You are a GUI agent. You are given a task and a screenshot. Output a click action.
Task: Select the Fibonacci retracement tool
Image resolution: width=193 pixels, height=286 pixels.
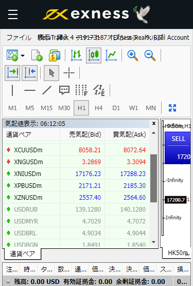pyautogui.click(x=81, y=90)
